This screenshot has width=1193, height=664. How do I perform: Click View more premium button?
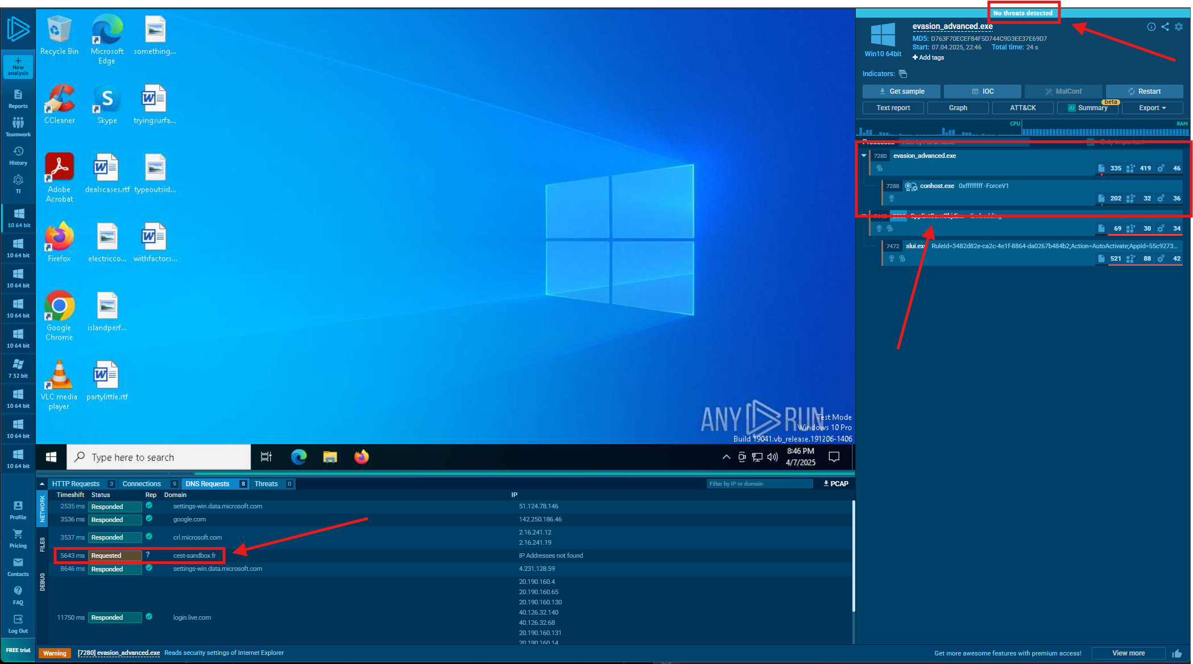pos(1128,653)
